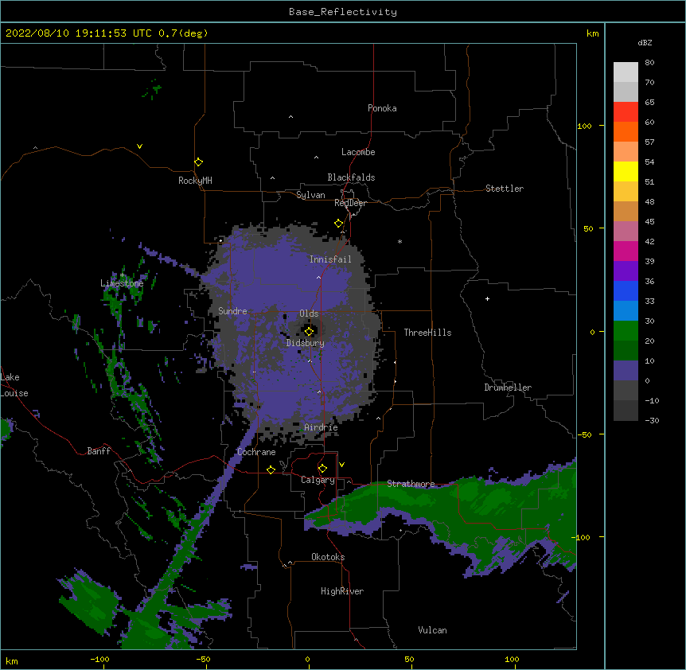
Task: Click the Ponoka city label
Action: [382, 108]
